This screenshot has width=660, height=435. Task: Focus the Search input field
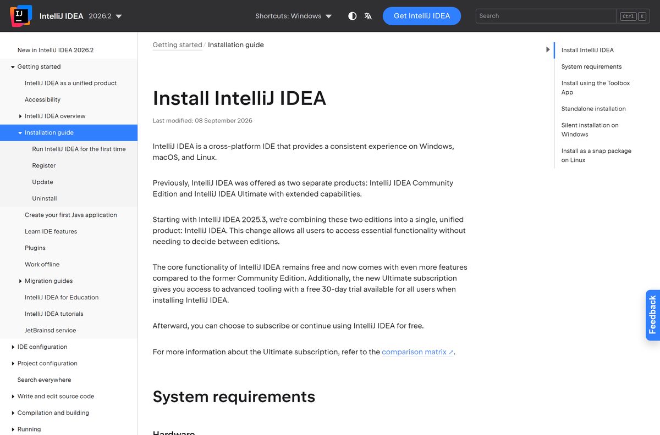tap(546, 16)
